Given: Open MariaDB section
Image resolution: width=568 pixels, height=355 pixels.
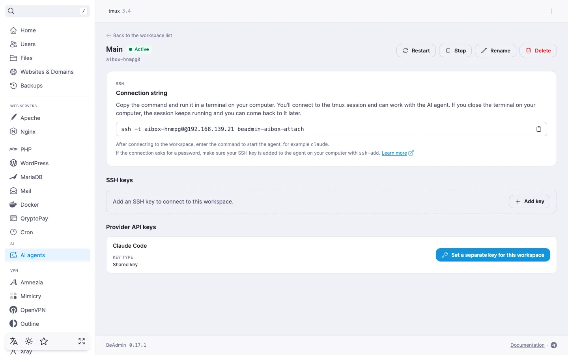Looking at the screenshot, I should (47, 177).
